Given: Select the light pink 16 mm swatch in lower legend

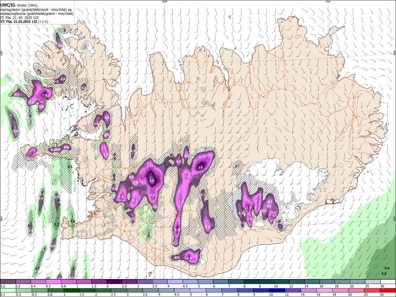Looking at the screenshot, I should (324, 291).
